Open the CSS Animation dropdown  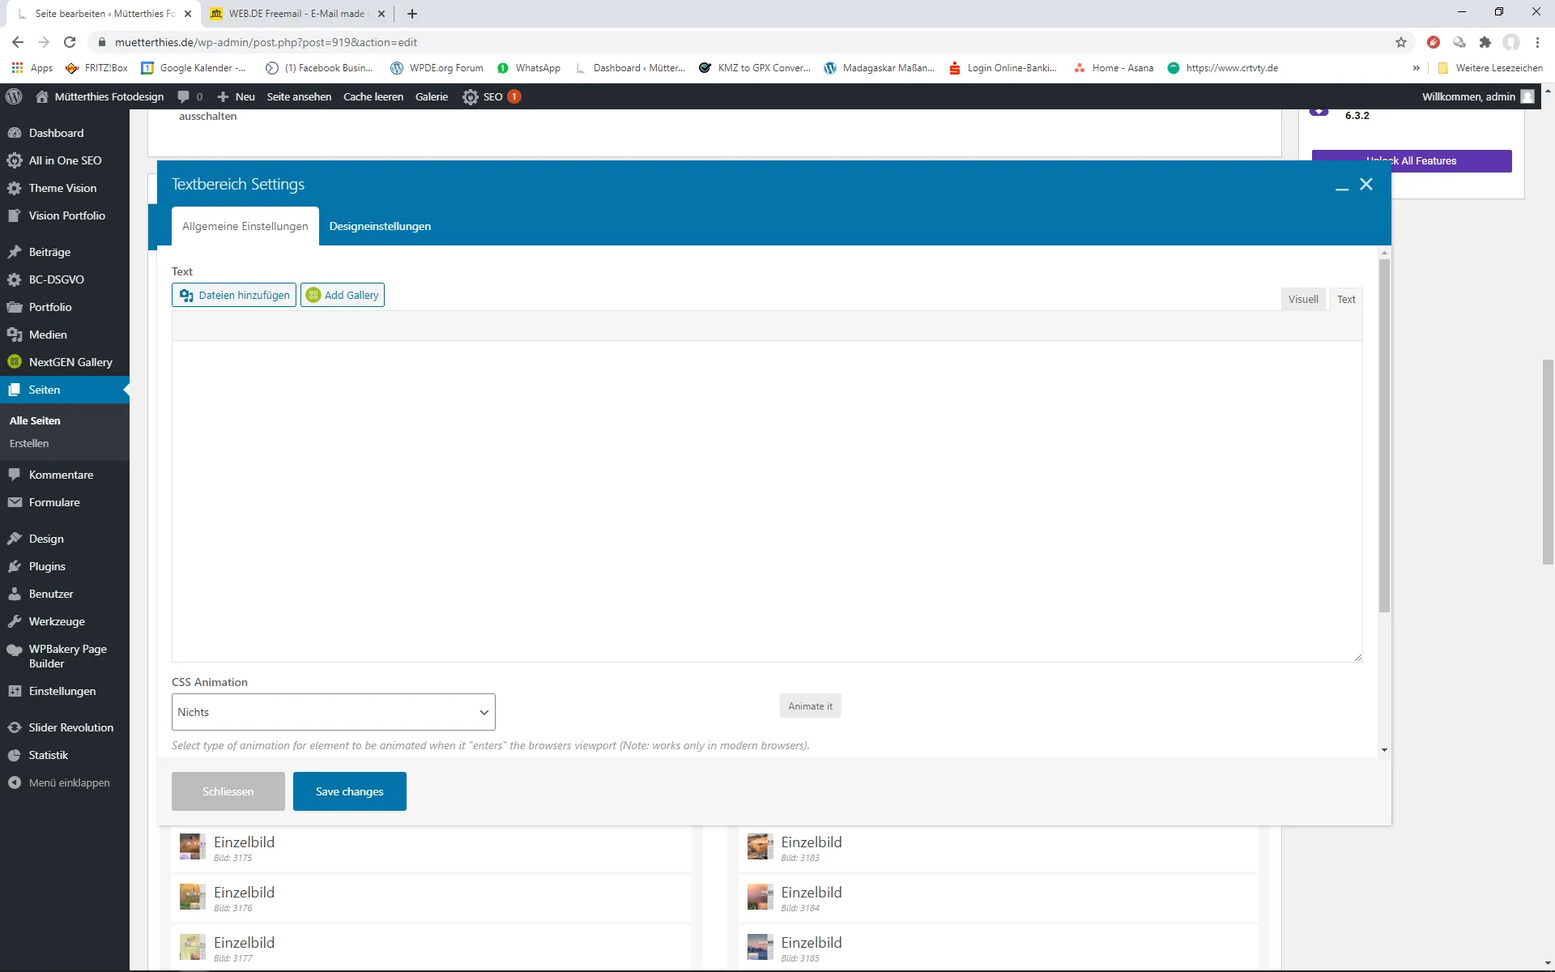333,712
